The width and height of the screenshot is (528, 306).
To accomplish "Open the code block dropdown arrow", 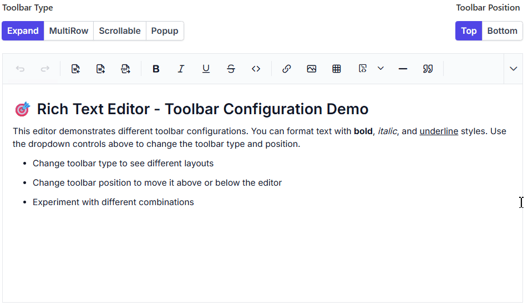I will [380, 69].
